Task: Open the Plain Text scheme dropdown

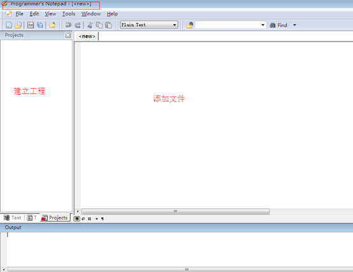Action: coord(149,25)
